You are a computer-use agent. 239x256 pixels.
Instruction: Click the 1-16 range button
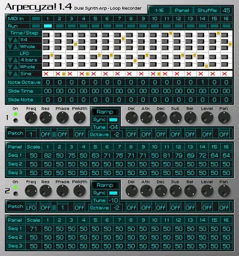pos(159,10)
